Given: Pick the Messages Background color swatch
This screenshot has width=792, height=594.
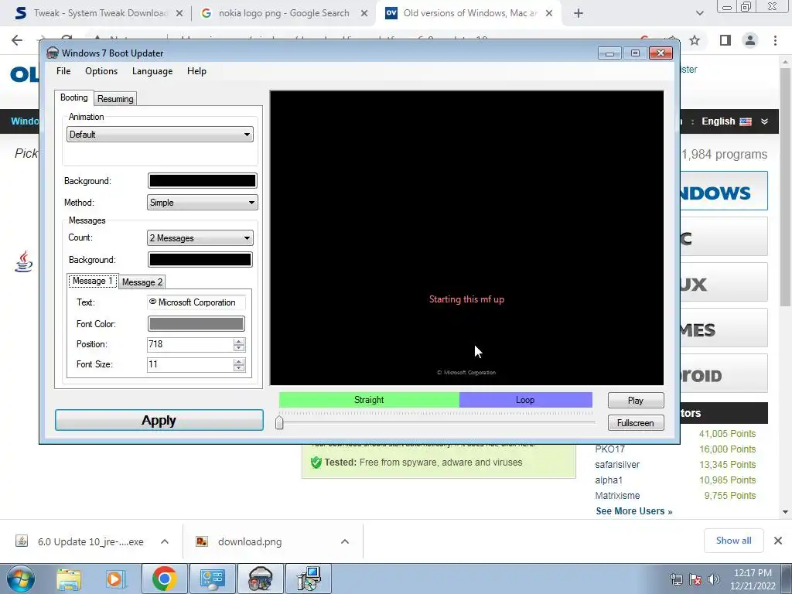Looking at the screenshot, I should 200,260.
